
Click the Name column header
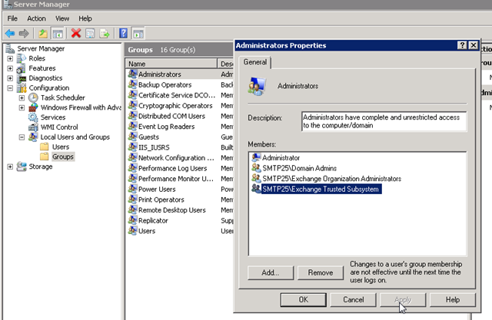[x=171, y=64]
